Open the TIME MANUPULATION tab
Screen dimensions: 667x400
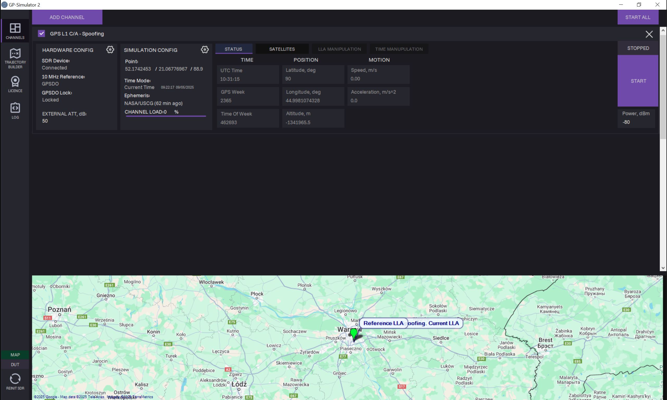399,49
